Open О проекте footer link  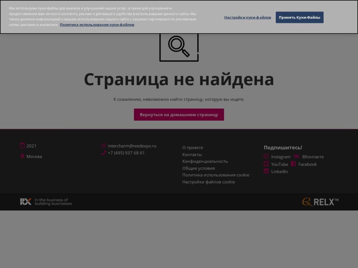tap(193, 148)
